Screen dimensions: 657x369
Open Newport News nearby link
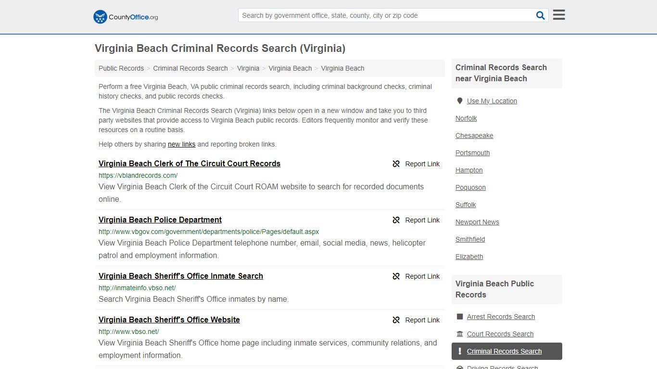click(x=477, y=222)
